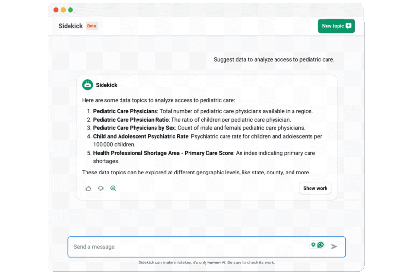
Task: Click the chat icon in New topic
Action: (348, 26)
